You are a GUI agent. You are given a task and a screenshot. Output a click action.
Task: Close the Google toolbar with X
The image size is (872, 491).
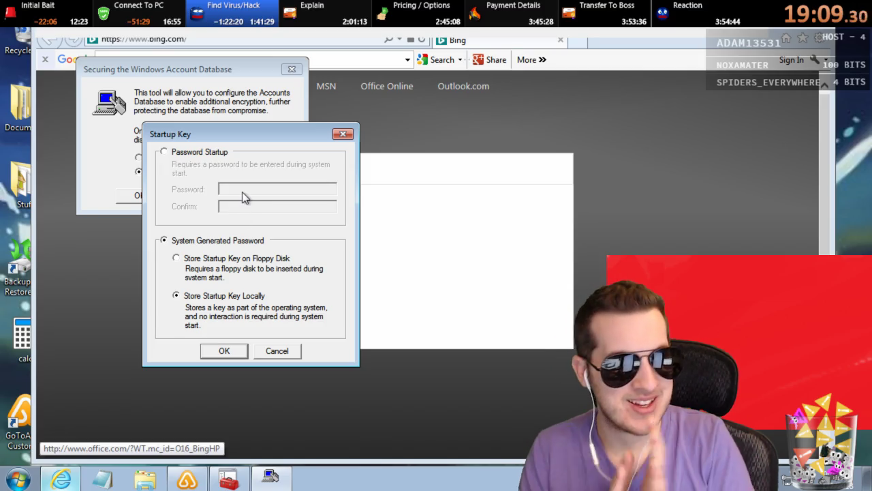45,59
